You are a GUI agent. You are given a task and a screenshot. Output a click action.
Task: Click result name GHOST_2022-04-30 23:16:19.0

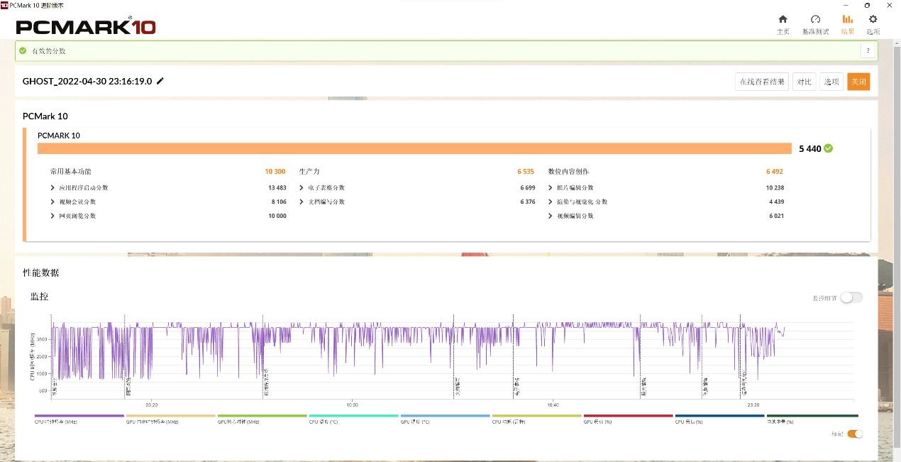(x=87, y=81)
